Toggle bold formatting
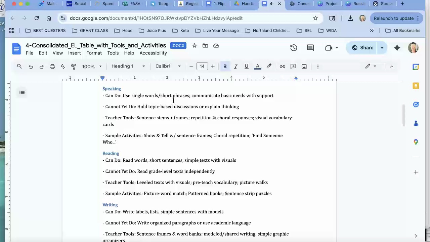This screenshot has width=430, height=242. click(x=225, y=67)
